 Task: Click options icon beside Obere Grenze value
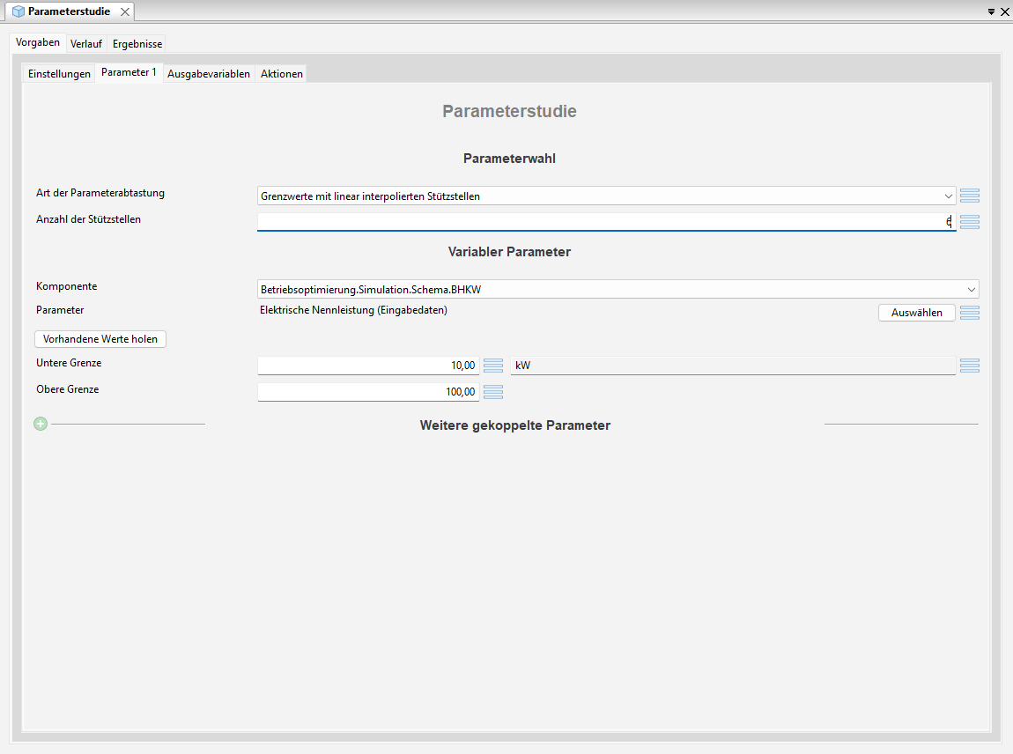point(493,392)
